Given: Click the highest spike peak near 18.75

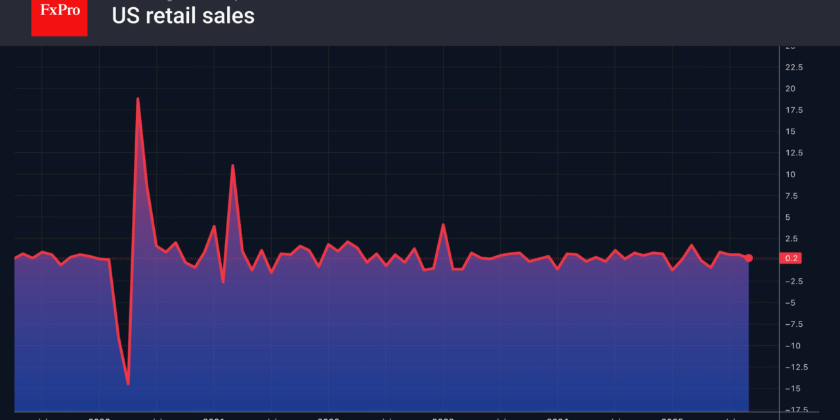Looking at the screenshot, I should (x=138, y=99).
